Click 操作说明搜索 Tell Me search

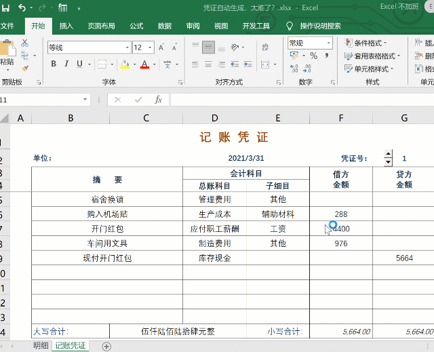(320, 26)
